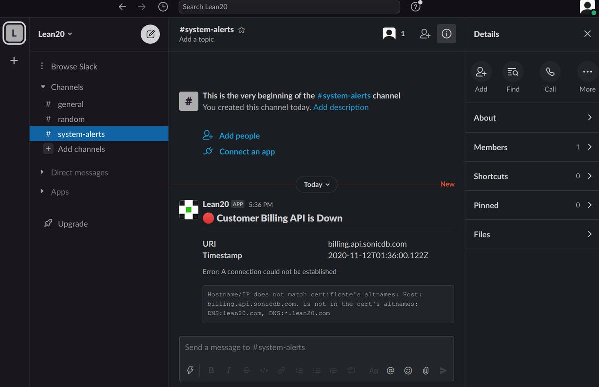Collapse the Channels section
599x387 pixels.
[43, 87]
